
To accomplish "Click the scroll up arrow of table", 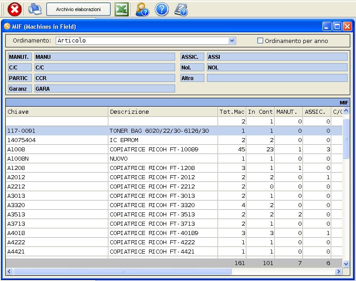I will click(346, 111).
